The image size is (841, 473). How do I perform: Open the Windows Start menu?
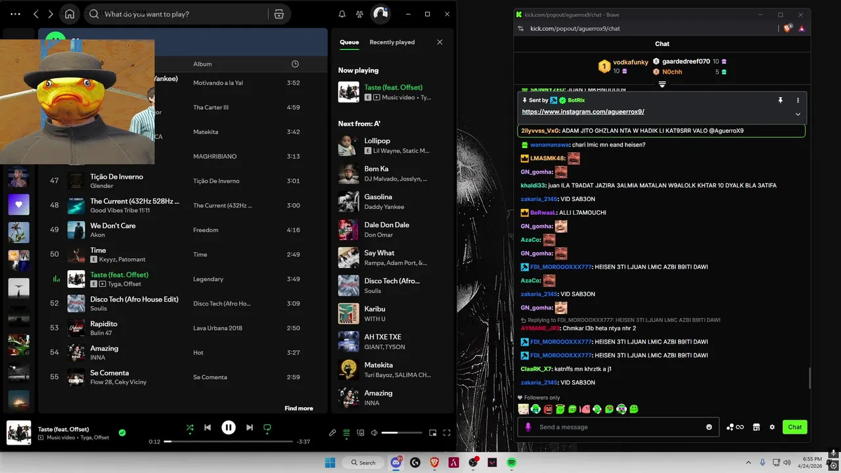pyautogui.click(x=330, y=462)
